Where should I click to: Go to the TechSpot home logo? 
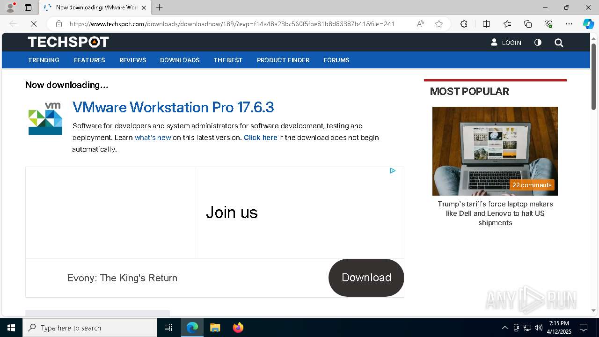click(68, 42)
